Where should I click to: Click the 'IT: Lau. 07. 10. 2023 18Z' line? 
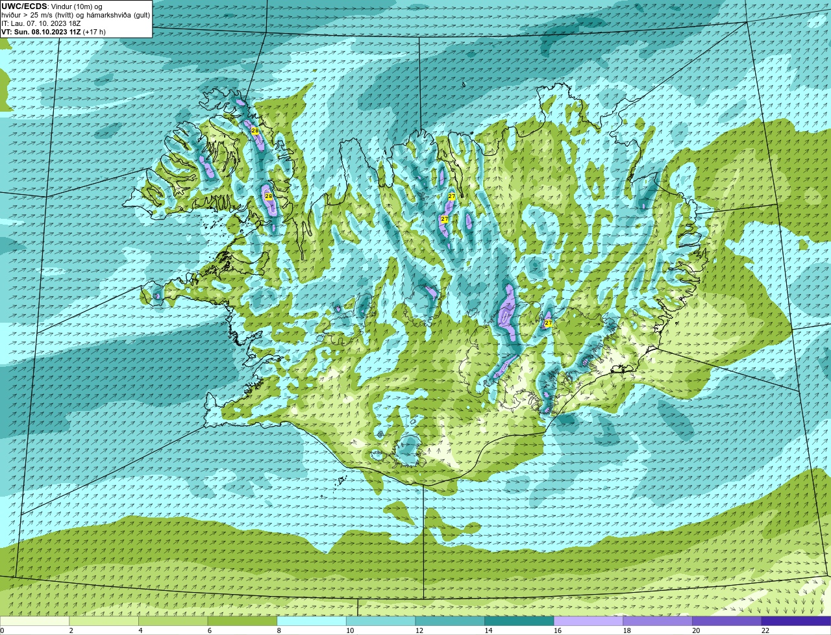(41, 23)
